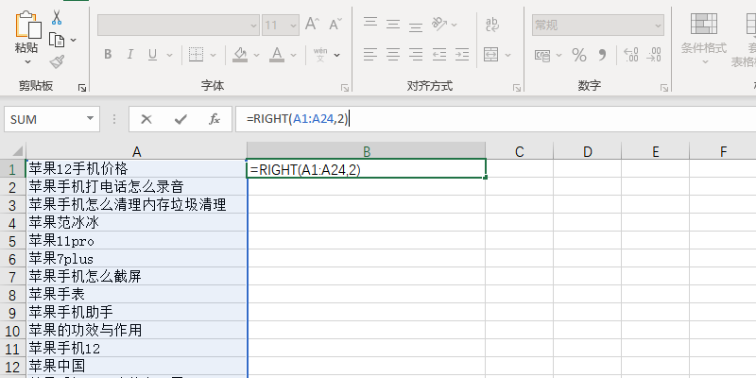The width and height of the screenshot is (756, 378).
Task: Select the Format Painter brush
Action: click(57, 61)
